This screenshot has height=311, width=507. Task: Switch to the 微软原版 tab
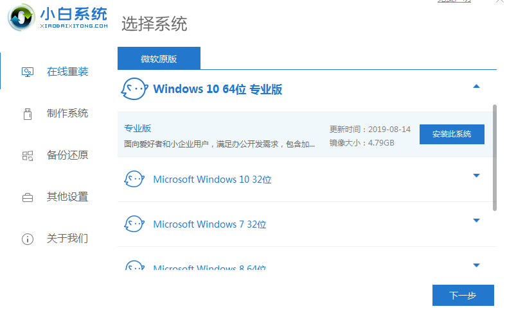tap(159, 59)
